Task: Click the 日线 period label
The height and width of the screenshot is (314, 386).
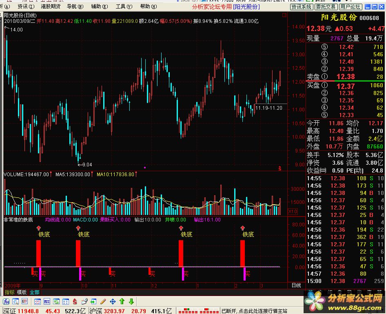Action: pyautogui.click(x=296, y=285)
